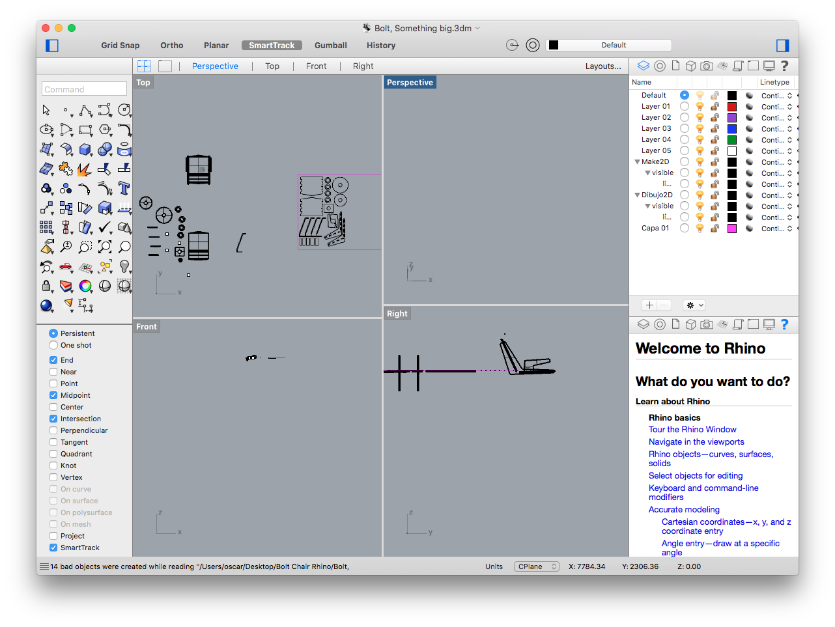Open the CPlane dropdown in the status bar

537,566
